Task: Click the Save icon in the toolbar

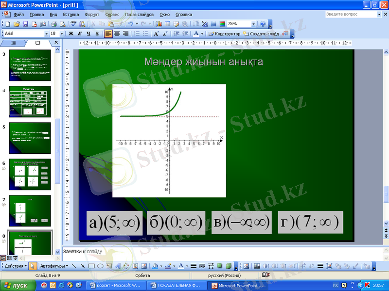Action: click(26, 24)
